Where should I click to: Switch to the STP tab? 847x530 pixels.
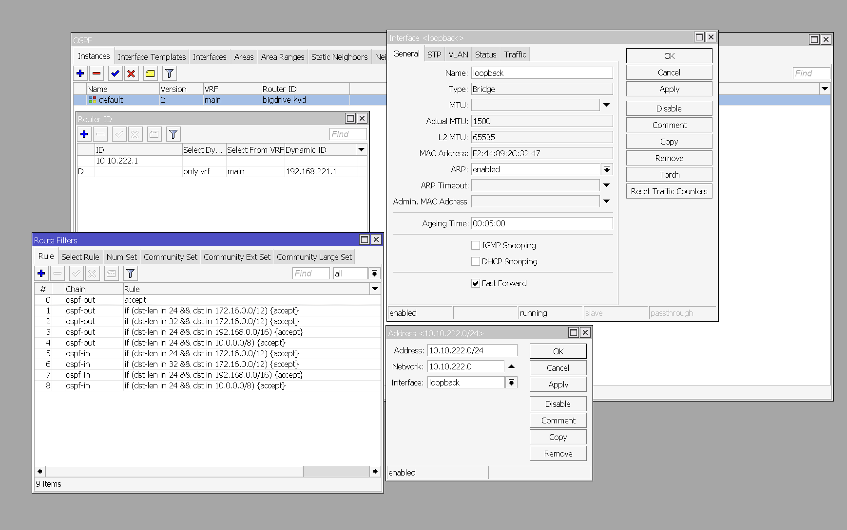(434, 54)
